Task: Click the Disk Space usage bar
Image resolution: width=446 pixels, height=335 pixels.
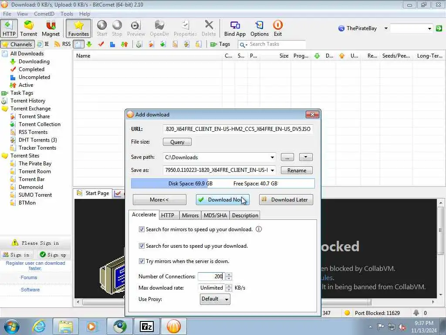Action: (x=223, y=184)
